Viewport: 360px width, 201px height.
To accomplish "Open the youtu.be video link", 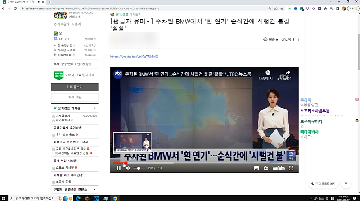I will tap(134, 57).
